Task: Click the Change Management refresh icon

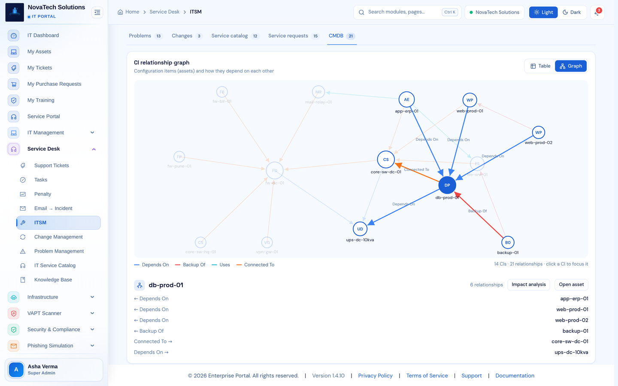Action: [x=23, y=237]
